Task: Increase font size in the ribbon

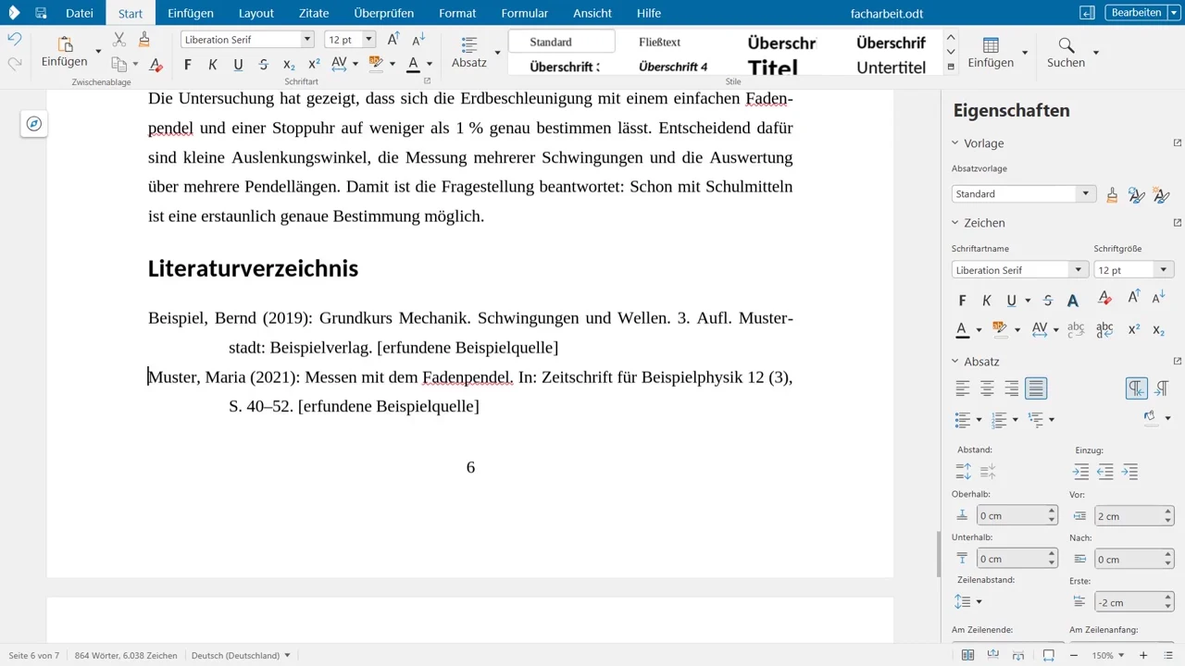Action: (393, 39)
